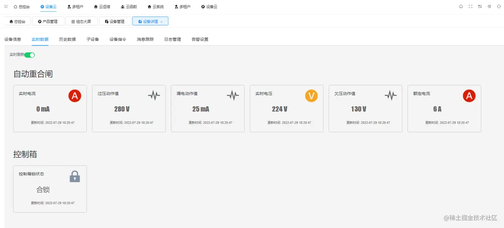Open the 子设备 tab
This screenshot has height=228, width=504.
click(x=93, y=39)
